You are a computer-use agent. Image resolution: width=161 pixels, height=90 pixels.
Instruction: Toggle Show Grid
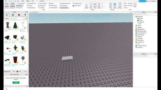coord(110,5)
